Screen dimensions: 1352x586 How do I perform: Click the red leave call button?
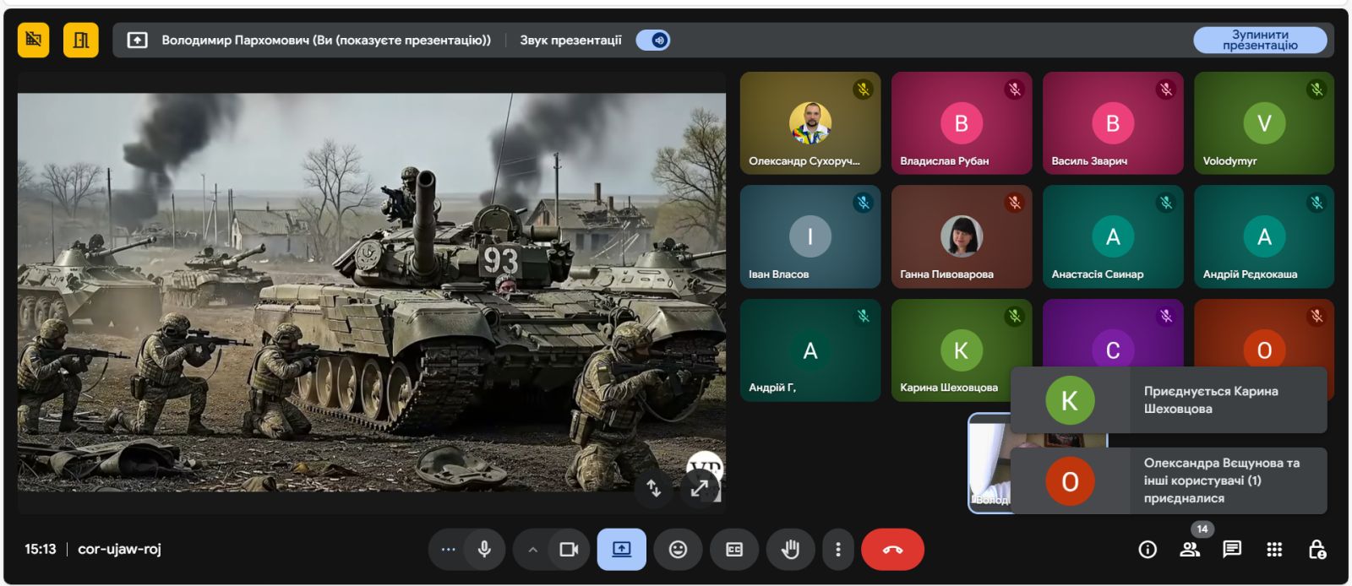(x=892, y=550)
